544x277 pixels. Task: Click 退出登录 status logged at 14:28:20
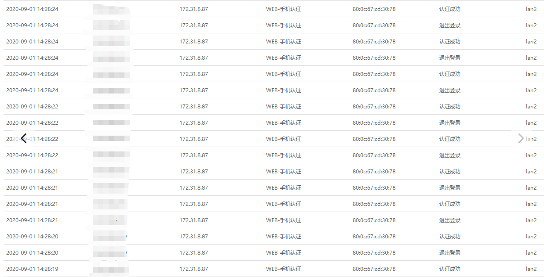(449, 252)
